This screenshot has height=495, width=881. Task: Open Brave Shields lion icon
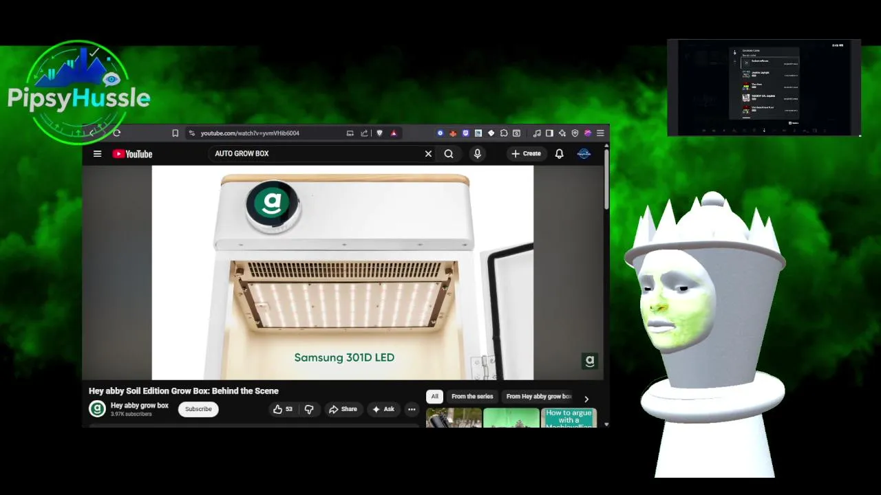(379, 133)
